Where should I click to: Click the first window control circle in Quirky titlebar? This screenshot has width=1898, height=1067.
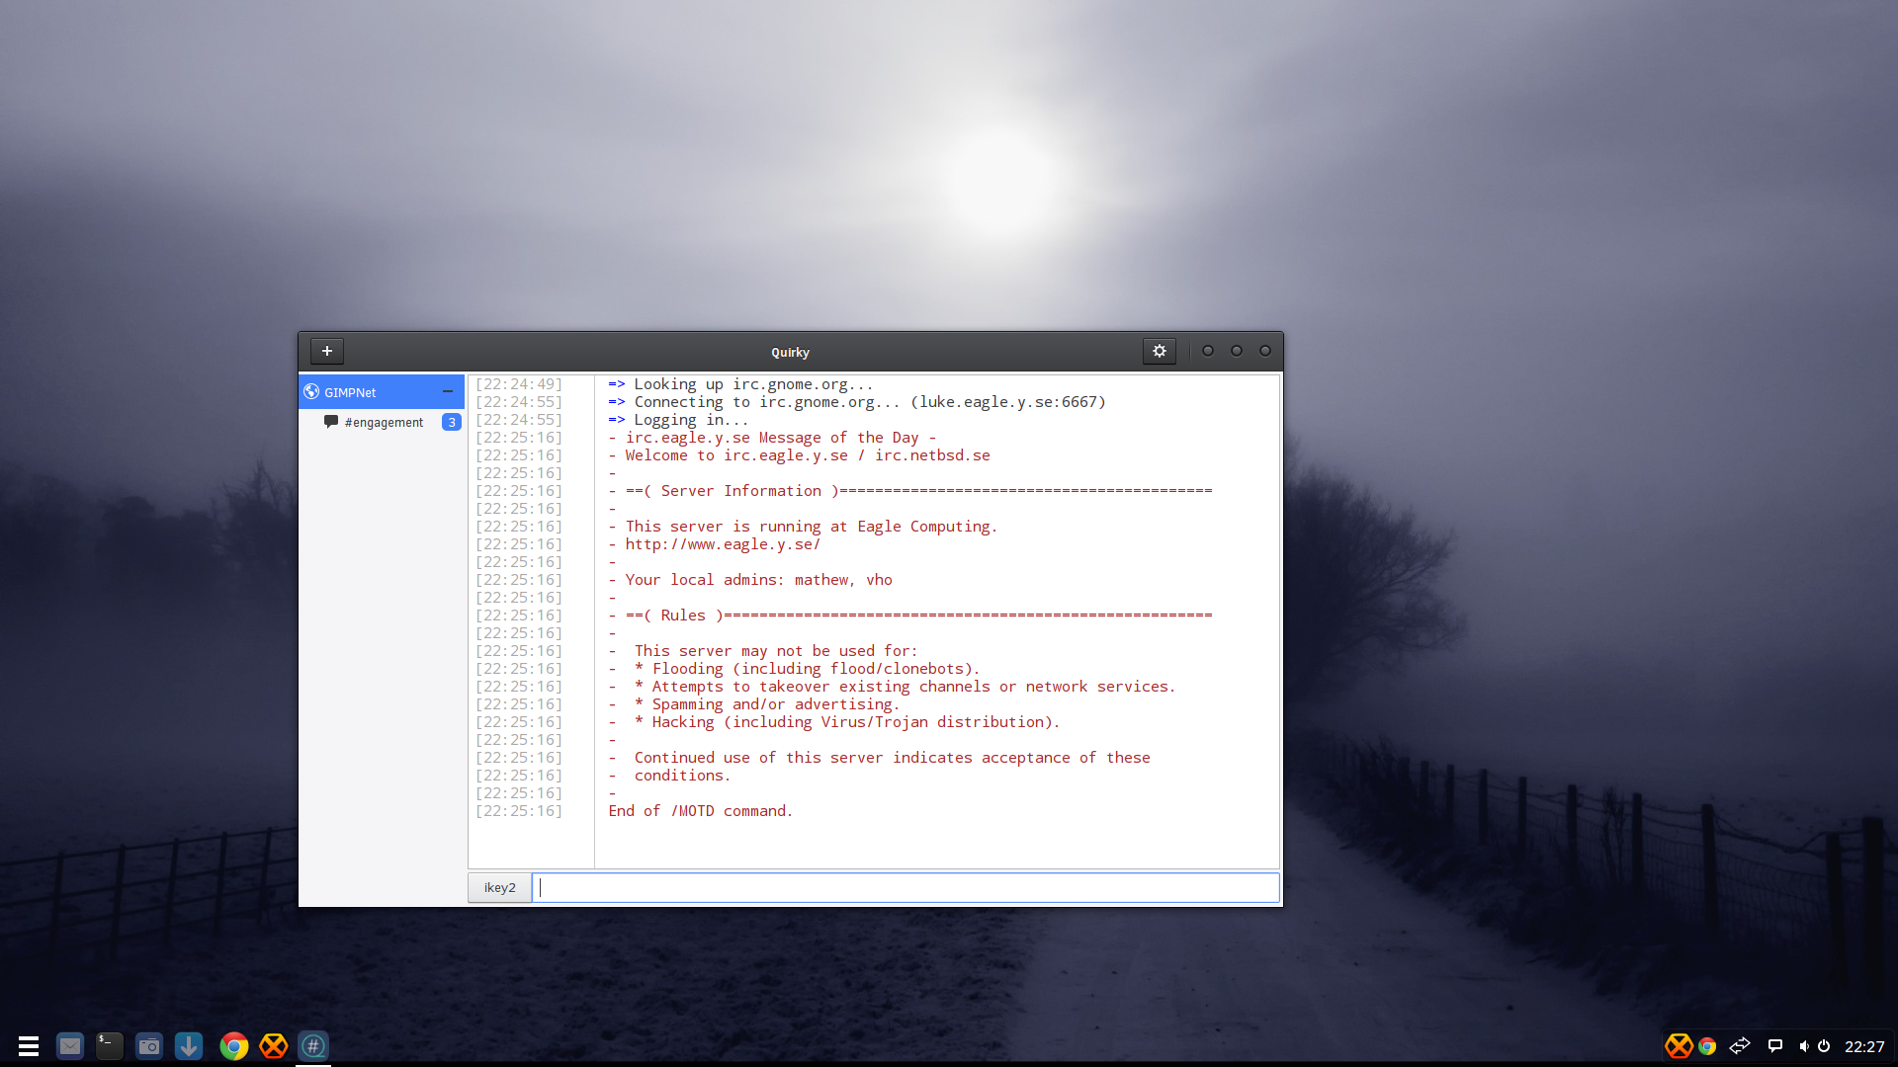[x=1208, y=351]
